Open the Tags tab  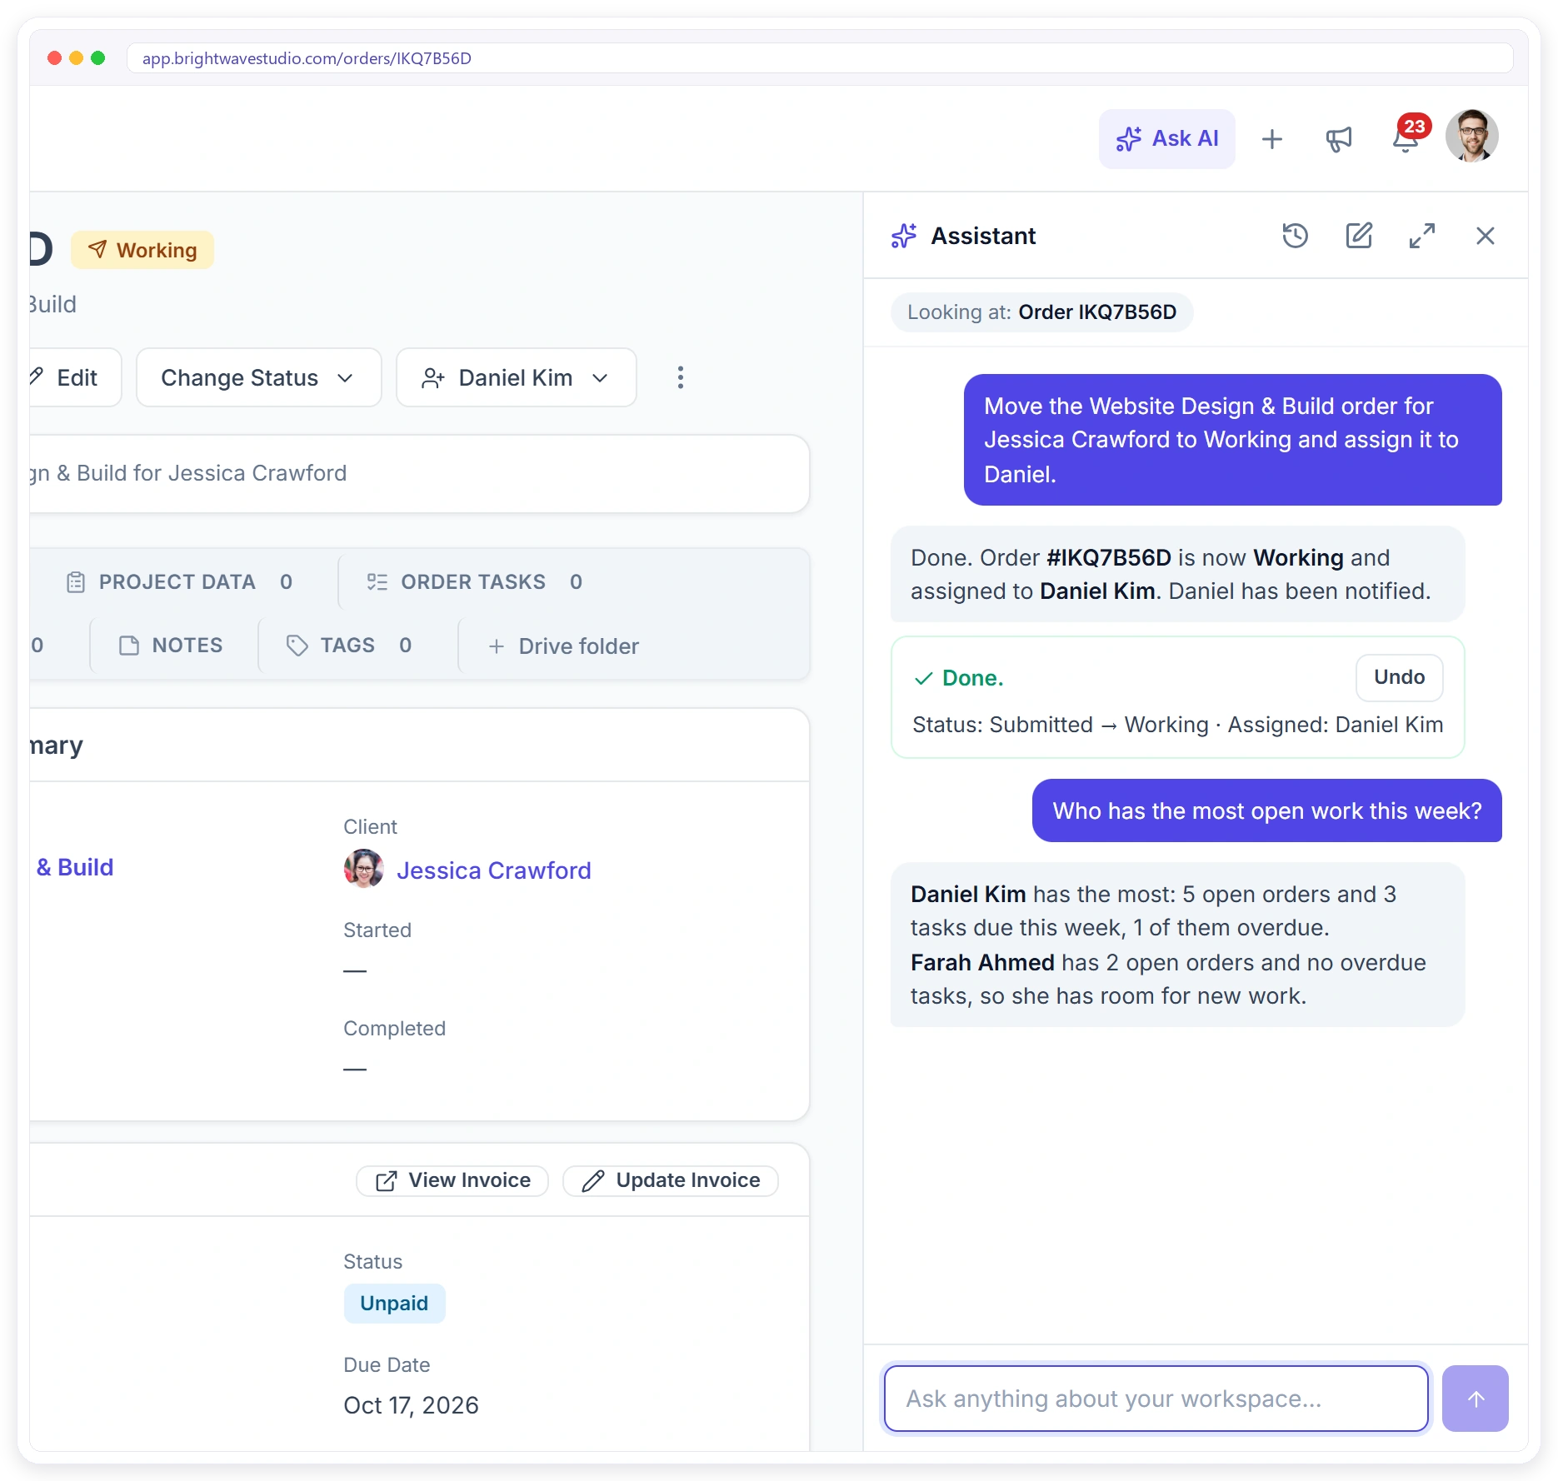349,646
